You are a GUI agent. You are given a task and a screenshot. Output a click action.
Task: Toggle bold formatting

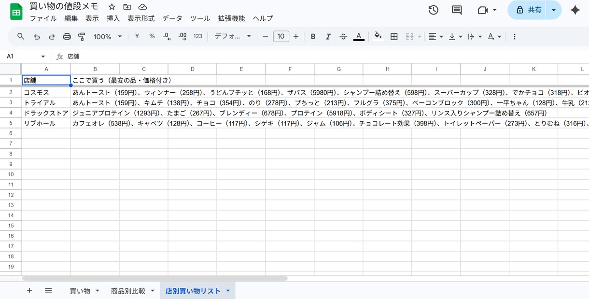click(x=313, y=36)
